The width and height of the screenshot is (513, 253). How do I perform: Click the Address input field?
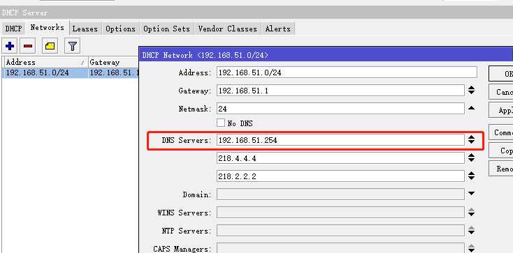tap(347, 72)
